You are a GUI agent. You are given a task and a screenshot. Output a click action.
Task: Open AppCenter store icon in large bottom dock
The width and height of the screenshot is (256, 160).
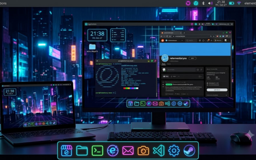tap(66, 150)
